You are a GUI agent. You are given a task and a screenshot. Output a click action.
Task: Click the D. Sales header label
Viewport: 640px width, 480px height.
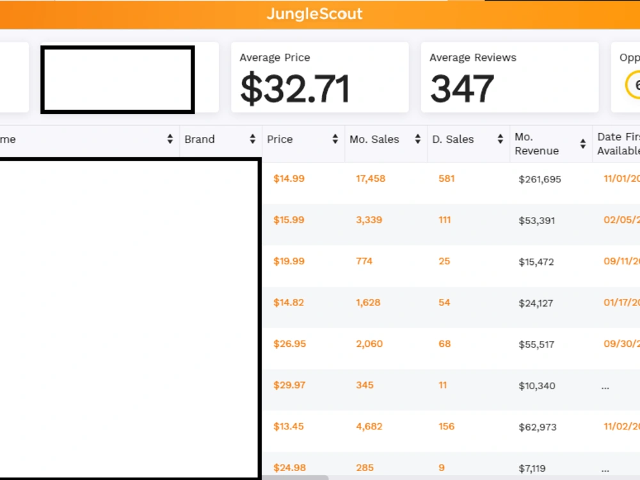[x=453, y=139]
